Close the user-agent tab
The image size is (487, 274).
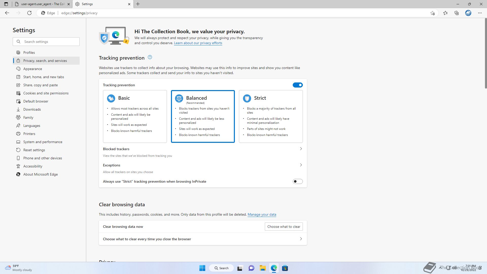click(68, 4)
